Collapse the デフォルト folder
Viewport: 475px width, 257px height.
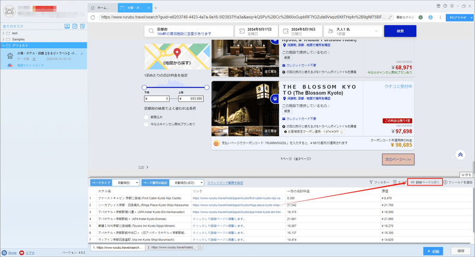pyautogui.click(x=4, y=46)
